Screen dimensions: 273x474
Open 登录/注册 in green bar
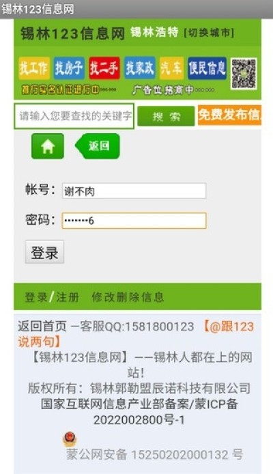(x=52, y=297)
